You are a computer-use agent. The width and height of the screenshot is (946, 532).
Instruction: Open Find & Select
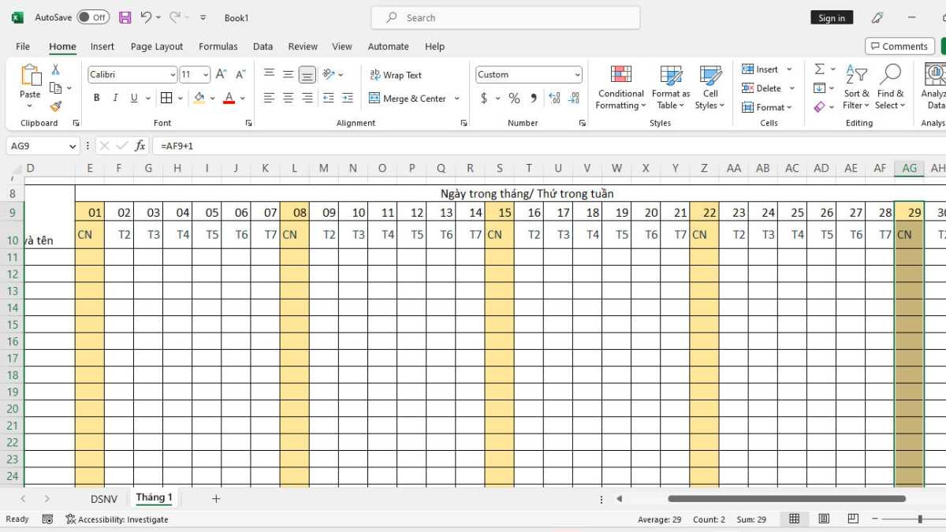tap(890, 87)
